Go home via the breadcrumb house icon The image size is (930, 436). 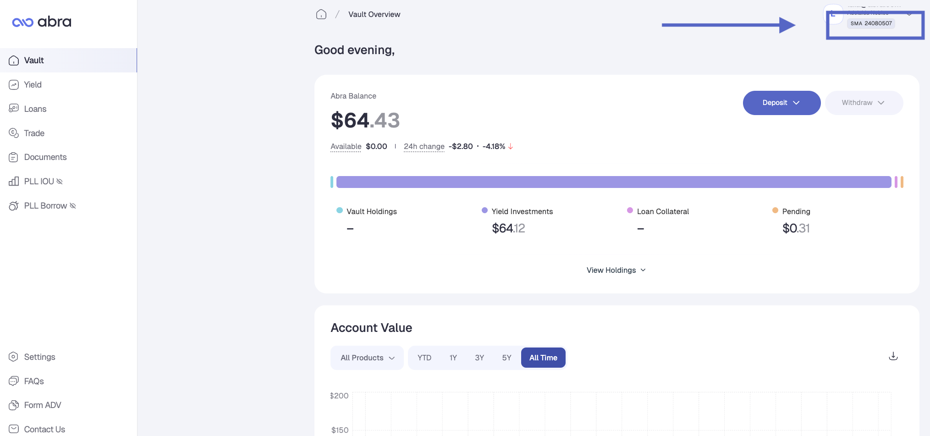point(321,14)
